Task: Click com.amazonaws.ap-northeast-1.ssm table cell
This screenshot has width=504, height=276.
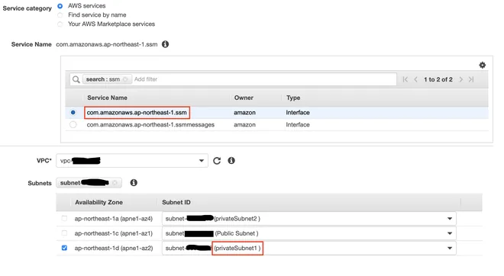Action: [137, 113]
